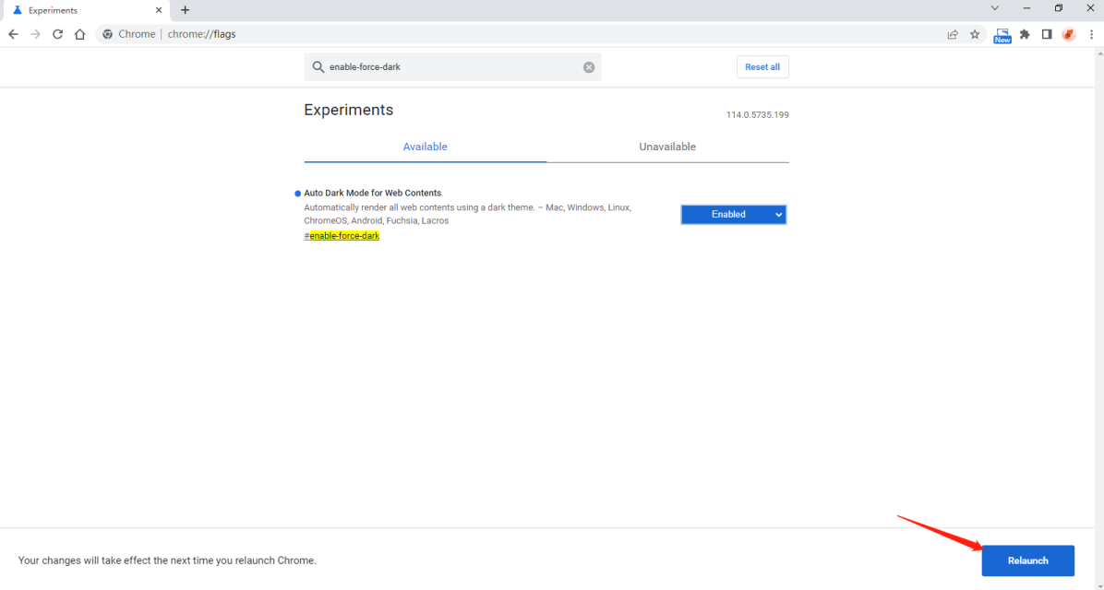
Task: Open the Extensions puzzle piece menu
Action: click(x=1025, y=34)
